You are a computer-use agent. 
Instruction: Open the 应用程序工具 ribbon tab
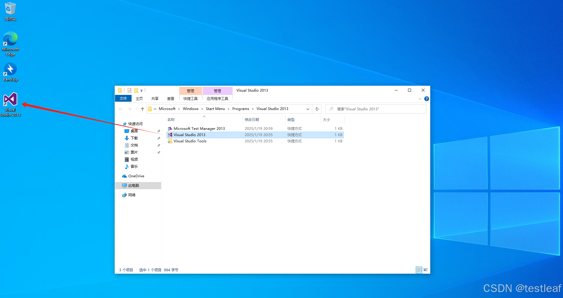(217, 98)
